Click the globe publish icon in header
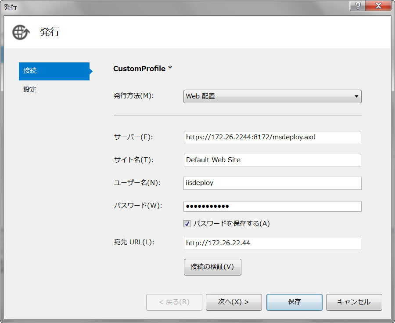Viewport: 395px width, 323px height. 21,32
